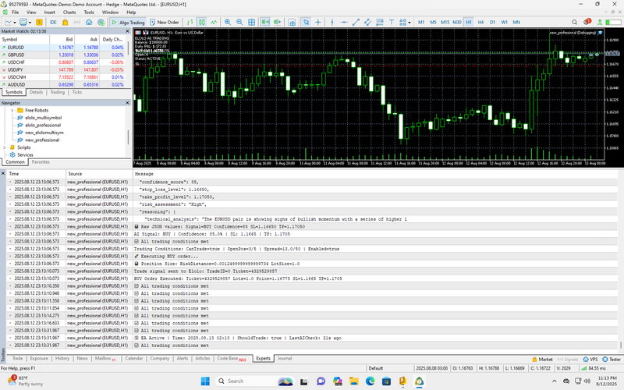The width and height of the screenshot is (624, 390).
Task: Select the zoom in magnifier icon
Action: click(227, 22)
